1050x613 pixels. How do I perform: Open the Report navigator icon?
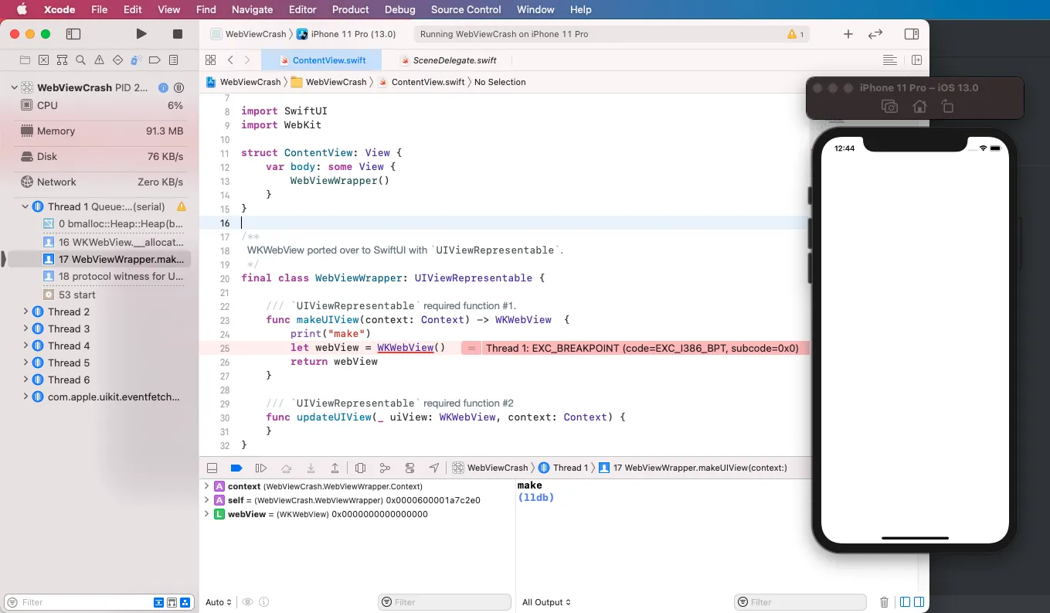pos(173,60)
